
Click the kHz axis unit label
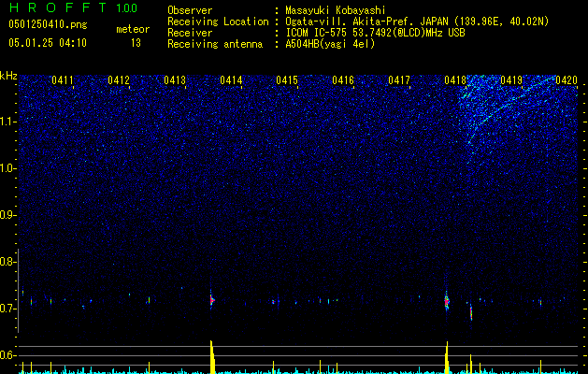[8, 76]
